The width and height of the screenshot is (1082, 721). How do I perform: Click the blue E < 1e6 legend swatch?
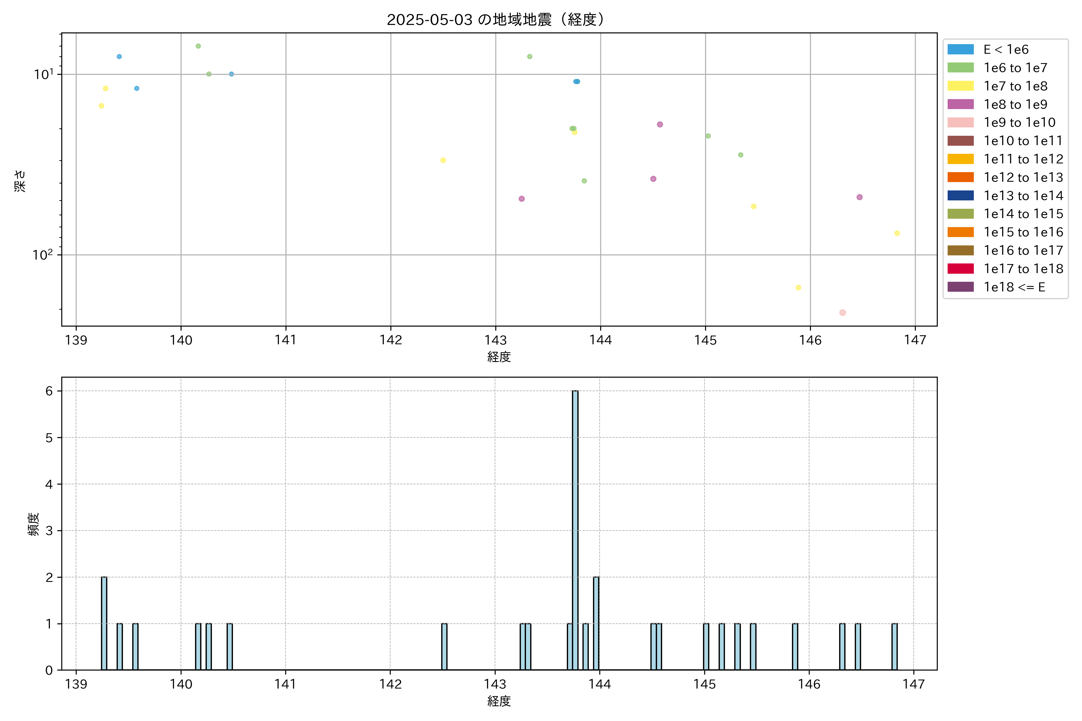tap(960, 49)
